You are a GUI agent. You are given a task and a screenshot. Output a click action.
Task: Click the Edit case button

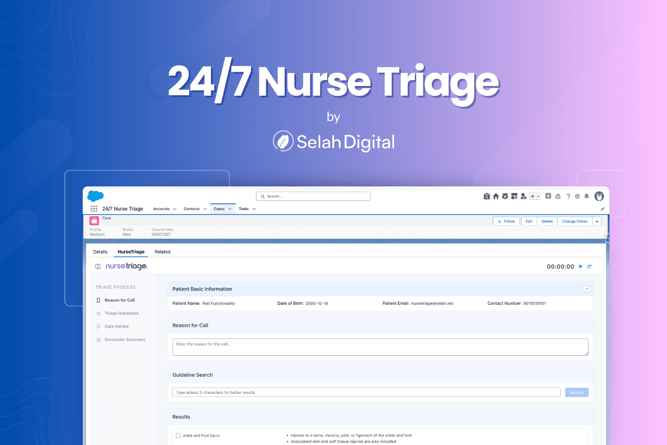pyautogui.click(x=529, y=221)
